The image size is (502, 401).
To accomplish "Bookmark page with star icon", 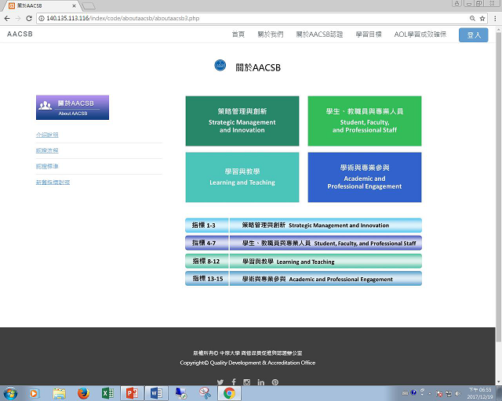I will [482, 19].
